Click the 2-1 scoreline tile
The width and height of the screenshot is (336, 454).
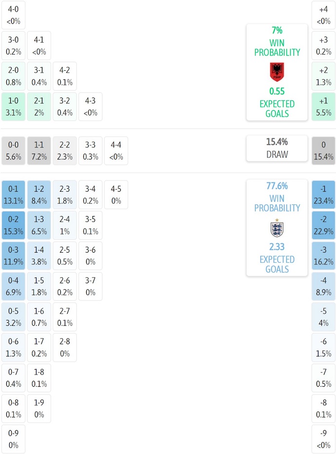point(39,106)
